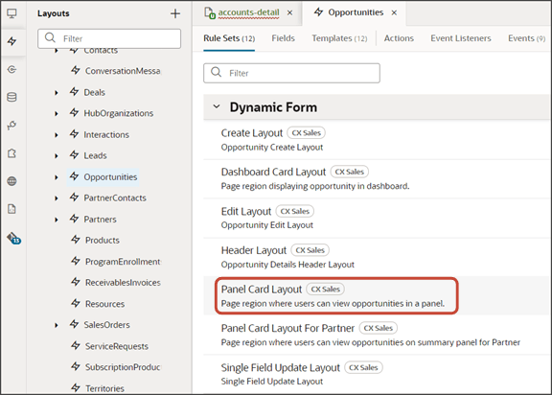Click the Rule Sets filter field
The width and height of the screenshot is (552, 395).
(291, 73)
